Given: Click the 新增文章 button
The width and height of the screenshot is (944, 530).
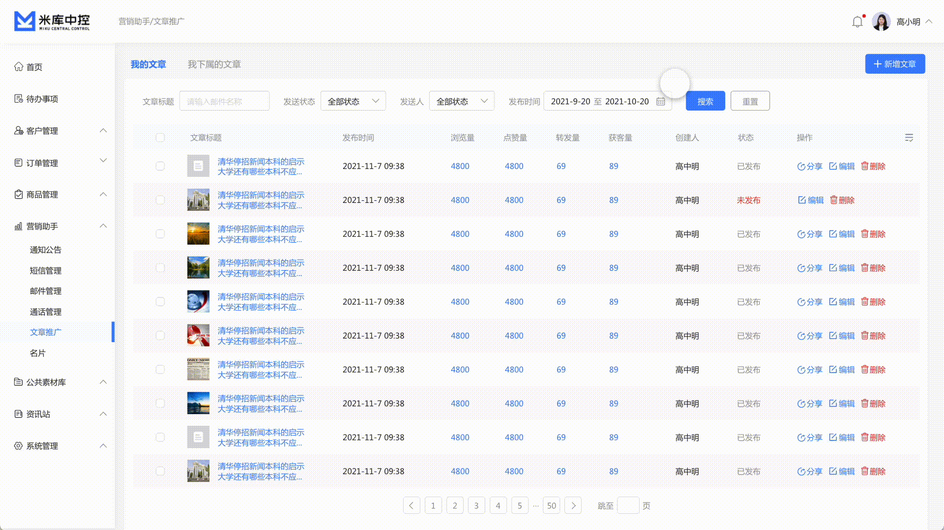Looking at the screenshot, I should (x=895, y=64).
